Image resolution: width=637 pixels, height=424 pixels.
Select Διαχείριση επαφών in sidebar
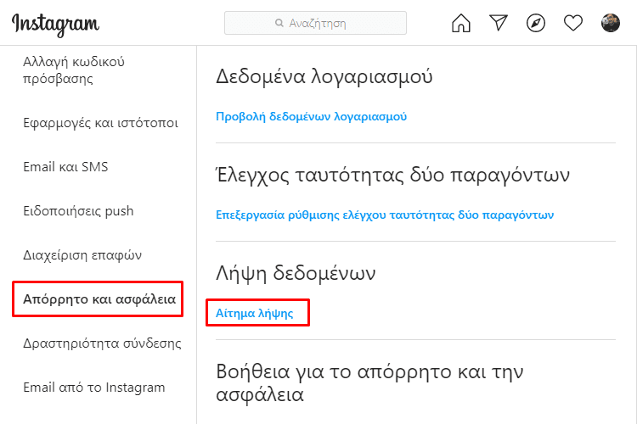click(82, 255)
